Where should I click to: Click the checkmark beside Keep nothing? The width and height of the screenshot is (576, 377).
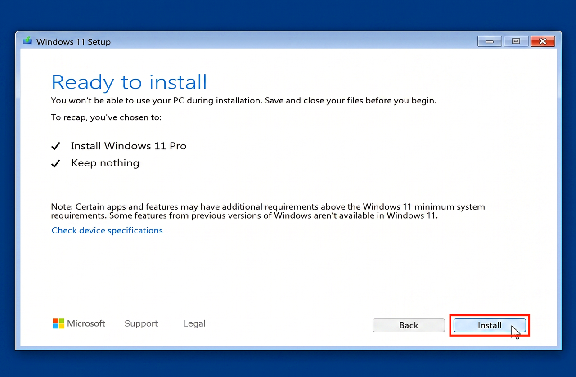click(x=56, y=163)
